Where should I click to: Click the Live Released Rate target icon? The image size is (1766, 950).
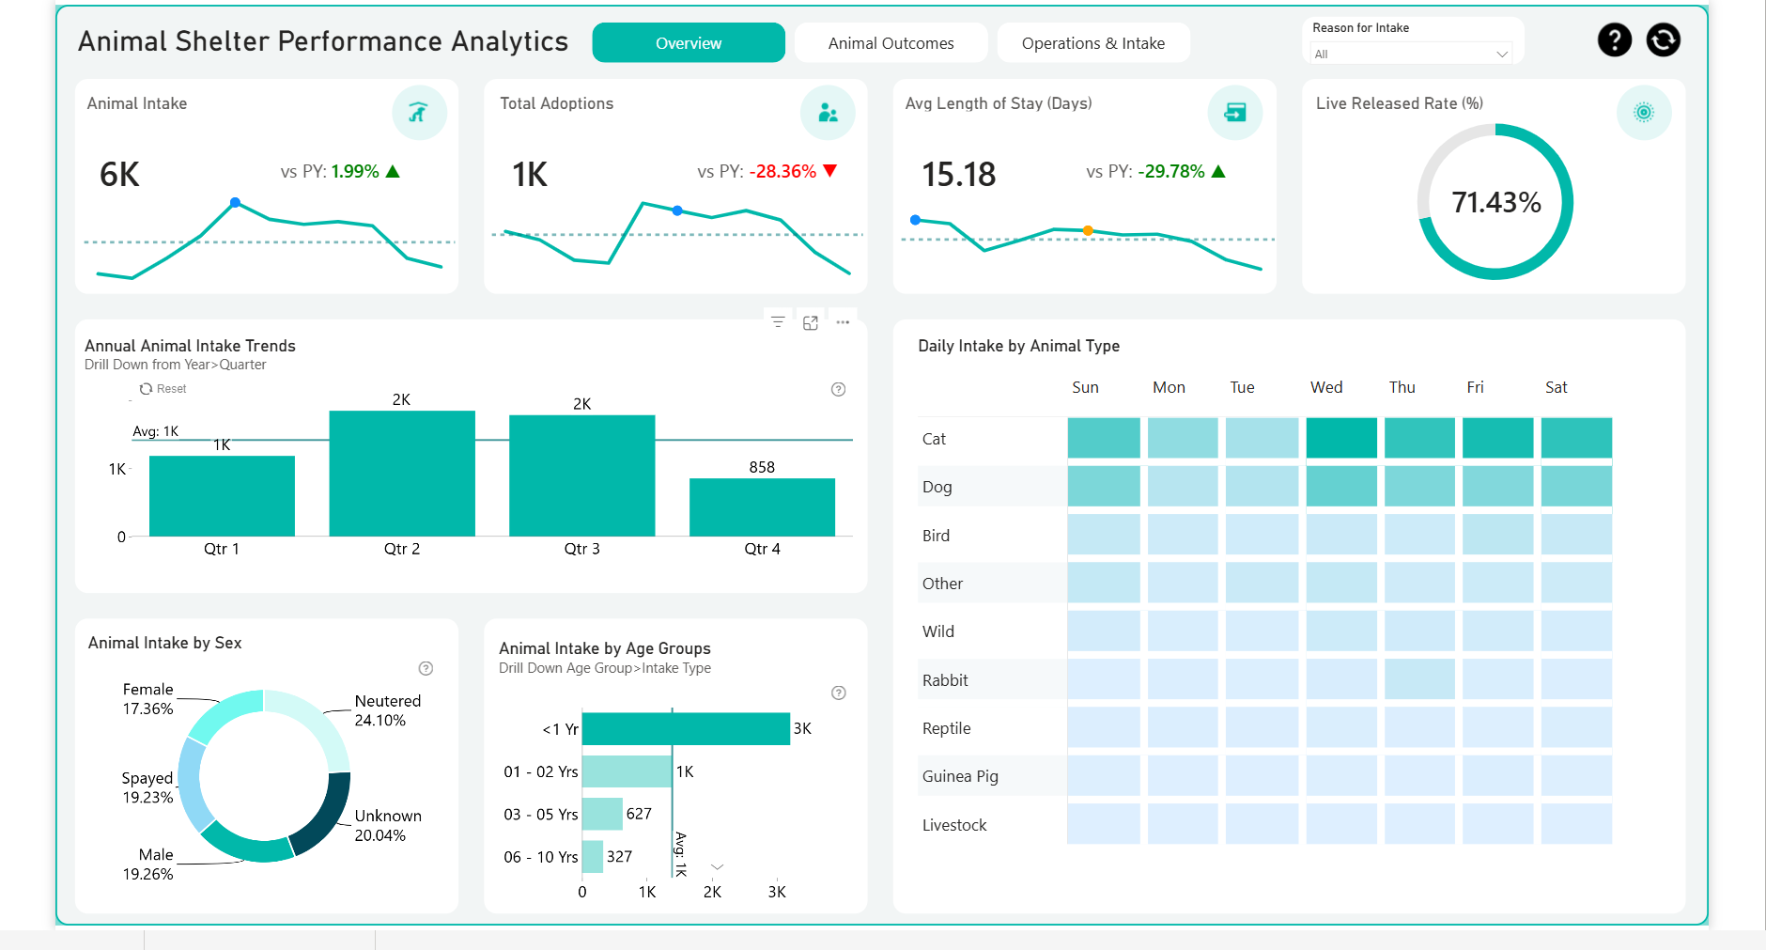1643,113
